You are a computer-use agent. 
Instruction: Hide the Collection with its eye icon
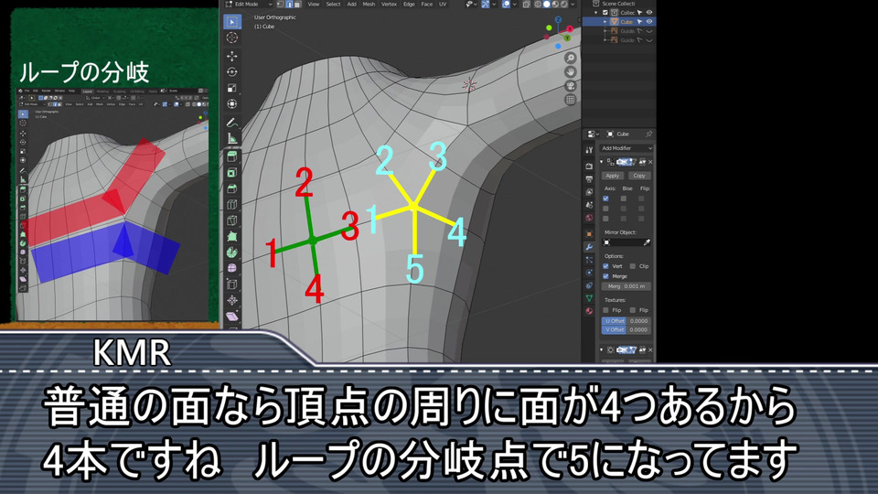(x=649, y=12)
